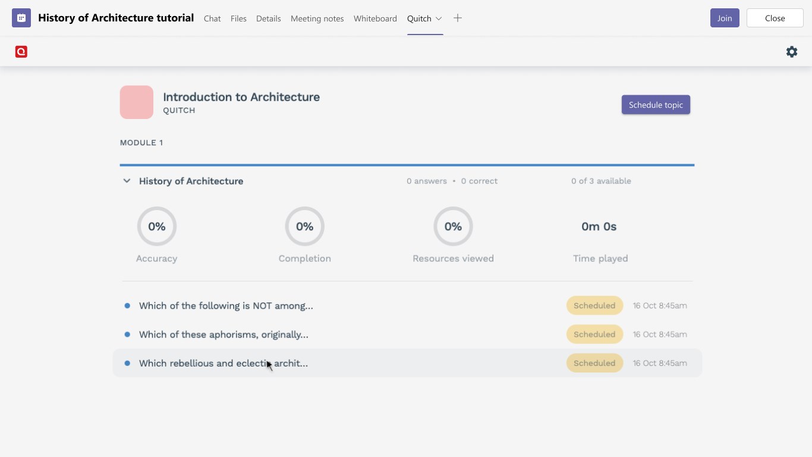The width and height of the screenshot is (812, 457).
Task: Switch to the Chat tab
Action: (212, 18)
